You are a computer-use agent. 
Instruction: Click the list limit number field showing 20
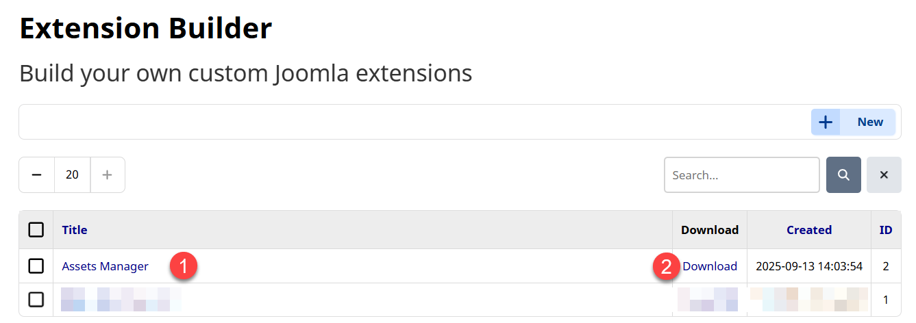[72, 175]
